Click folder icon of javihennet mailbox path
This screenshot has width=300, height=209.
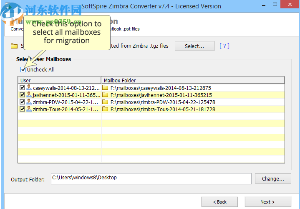point(105,95)
